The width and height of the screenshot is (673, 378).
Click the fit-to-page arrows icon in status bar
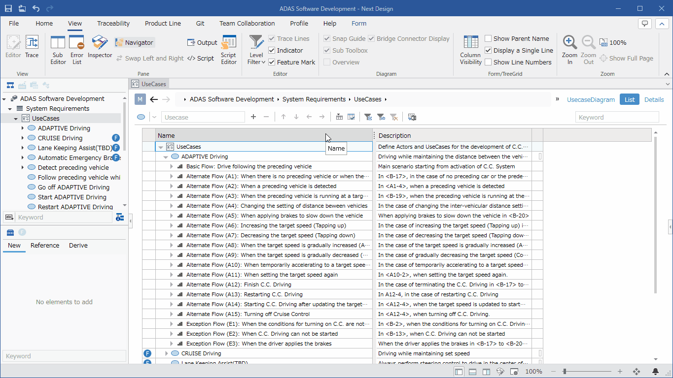tap(637, 372)
